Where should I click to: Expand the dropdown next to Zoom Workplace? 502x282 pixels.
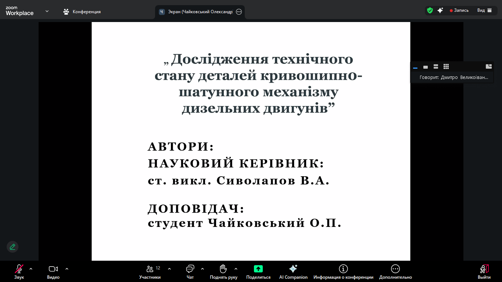pyautogui.click(x=47, y=11)
